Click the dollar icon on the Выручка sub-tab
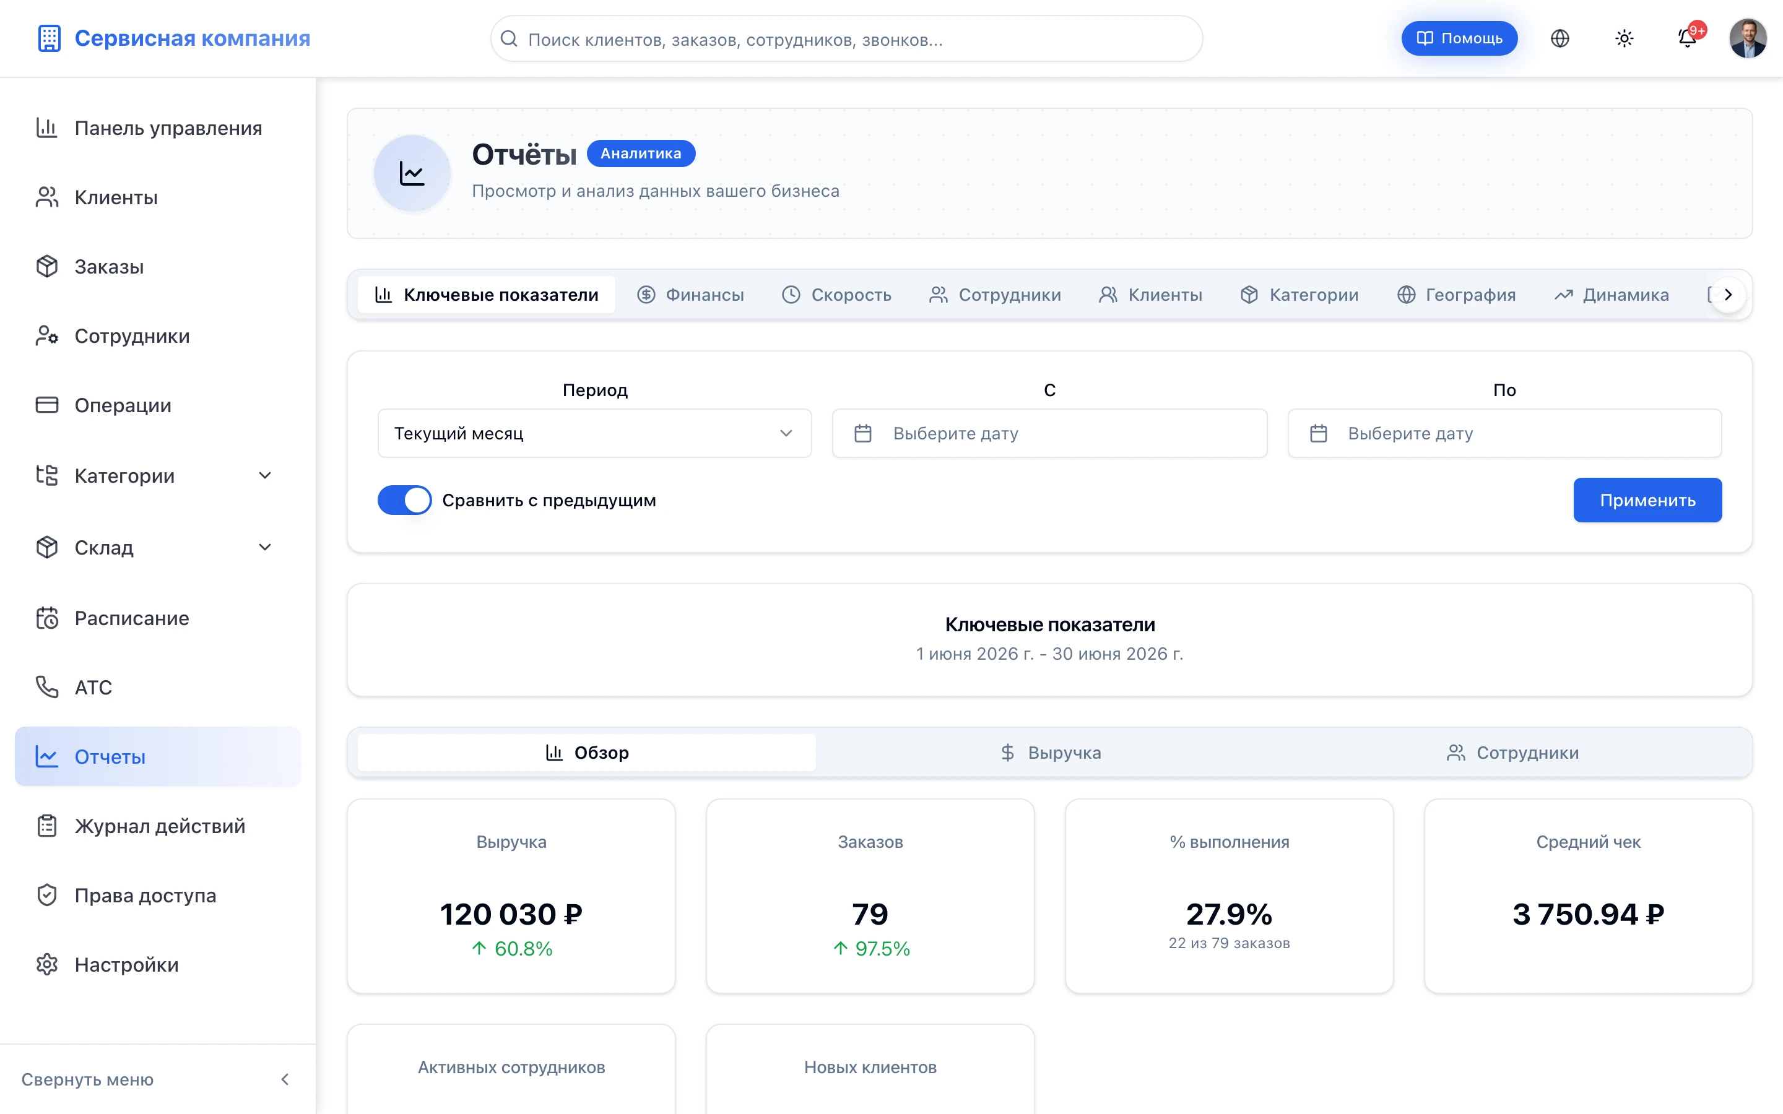 [1007, 752]
